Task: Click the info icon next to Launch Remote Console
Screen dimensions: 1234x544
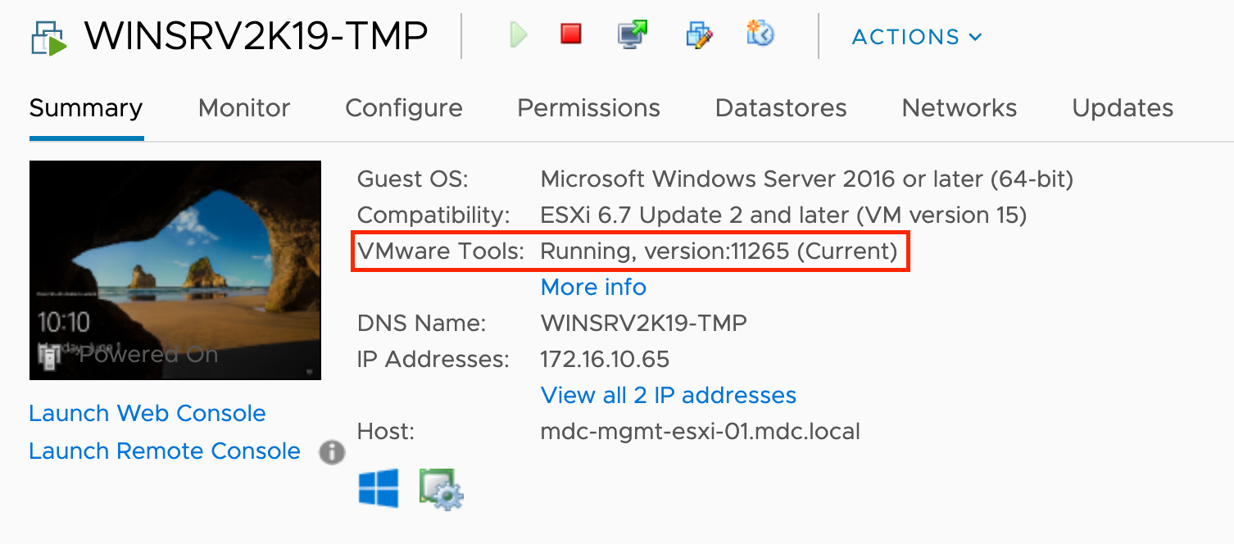Action: 331,451
